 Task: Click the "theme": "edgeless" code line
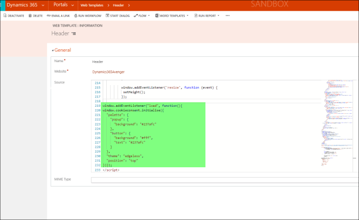[x=125, y=156]
